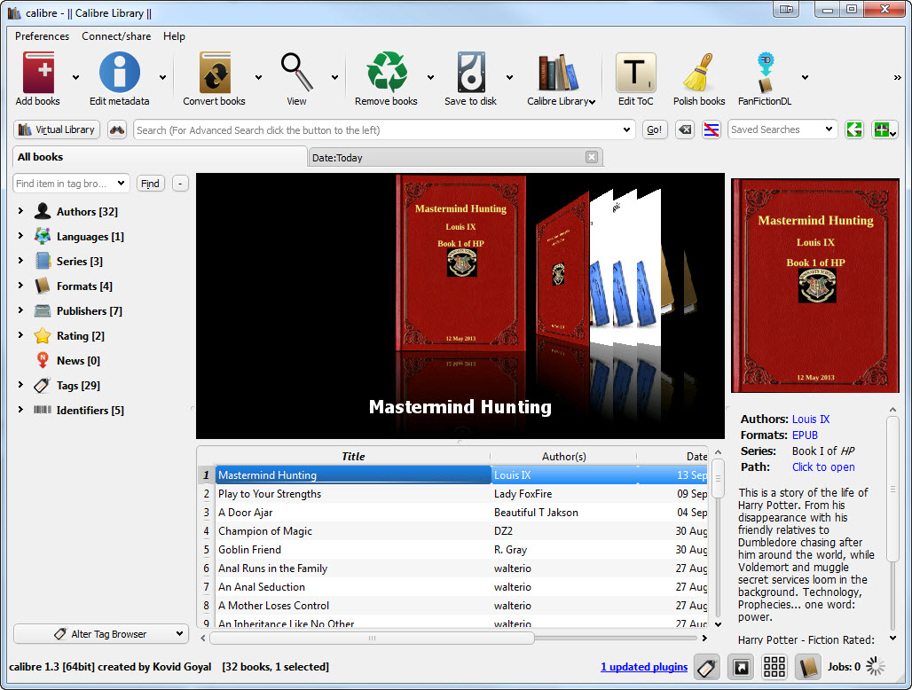The image size is (912, 690).
Task: Expand the Tags [29] category
Action: point(20,385)
